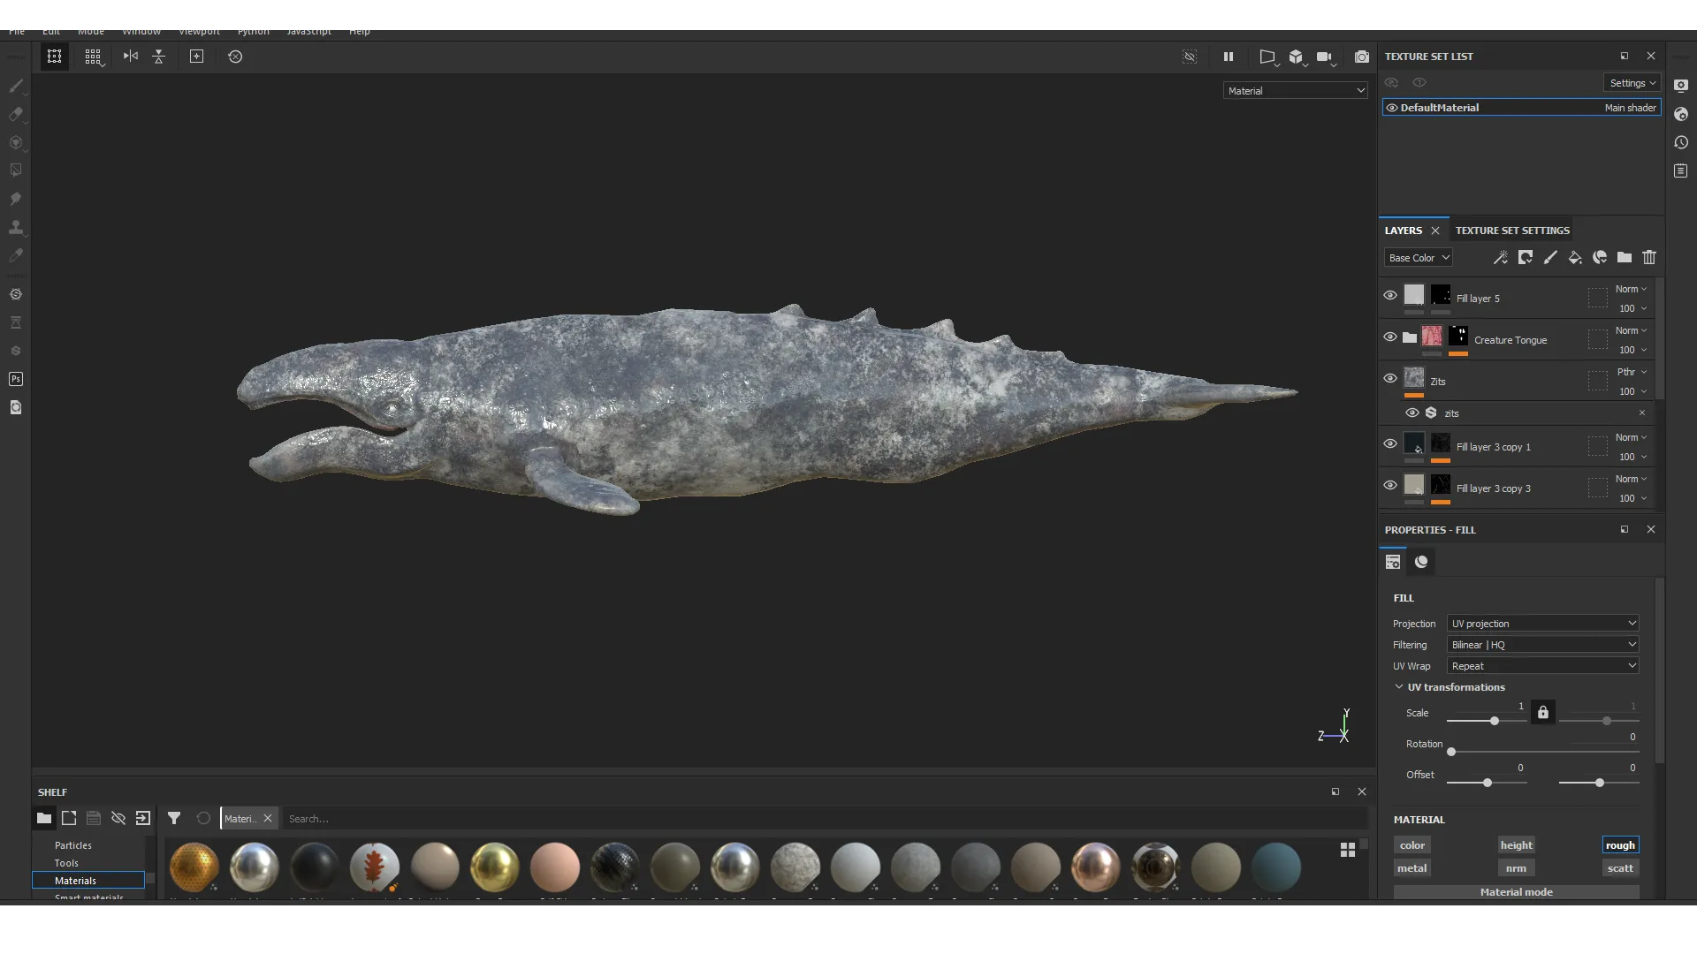The width and height of the screenshot is (1697, 954).
Task: Open the History panel clock icon
Action: [x=1681, y=142]
